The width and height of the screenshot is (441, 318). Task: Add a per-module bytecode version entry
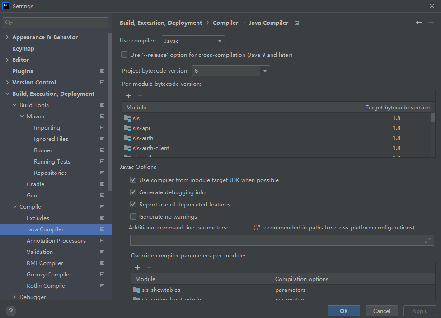pyautogui.click(x=128, y=96)
